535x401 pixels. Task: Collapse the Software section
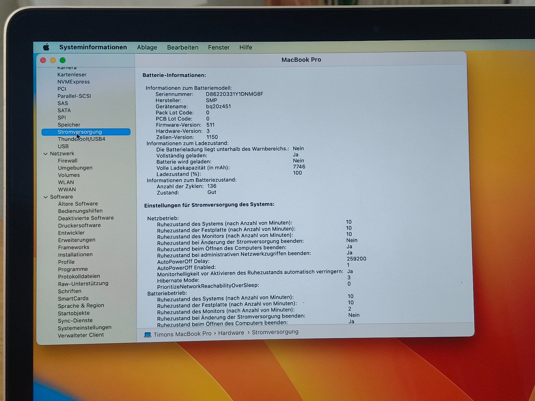(45, 197)
